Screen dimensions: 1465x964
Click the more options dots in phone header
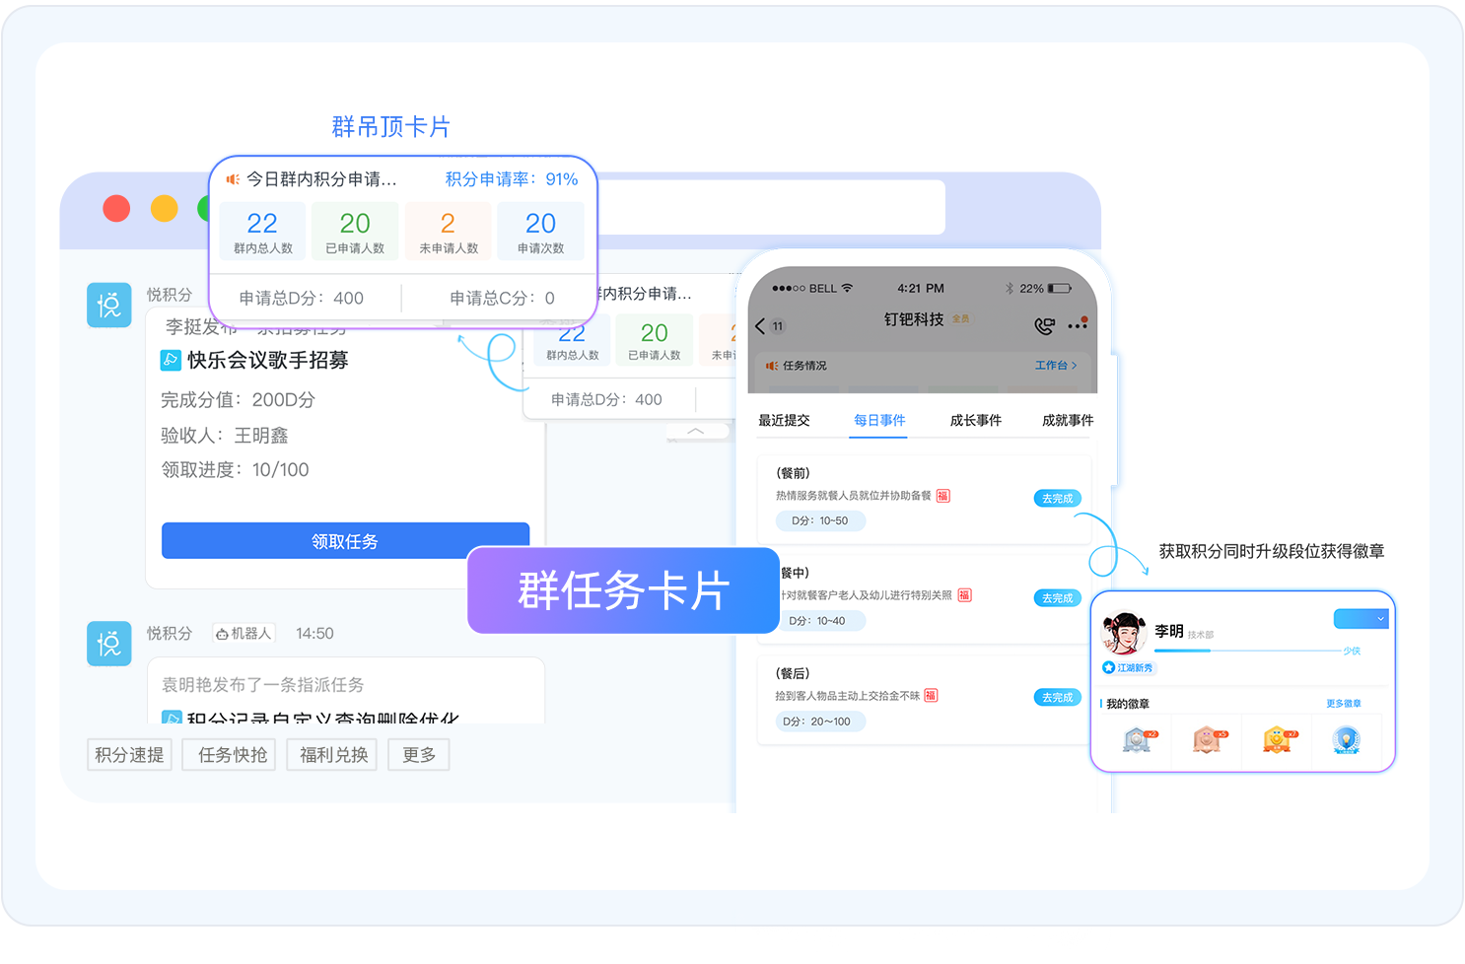click(x=1076, y=326)
